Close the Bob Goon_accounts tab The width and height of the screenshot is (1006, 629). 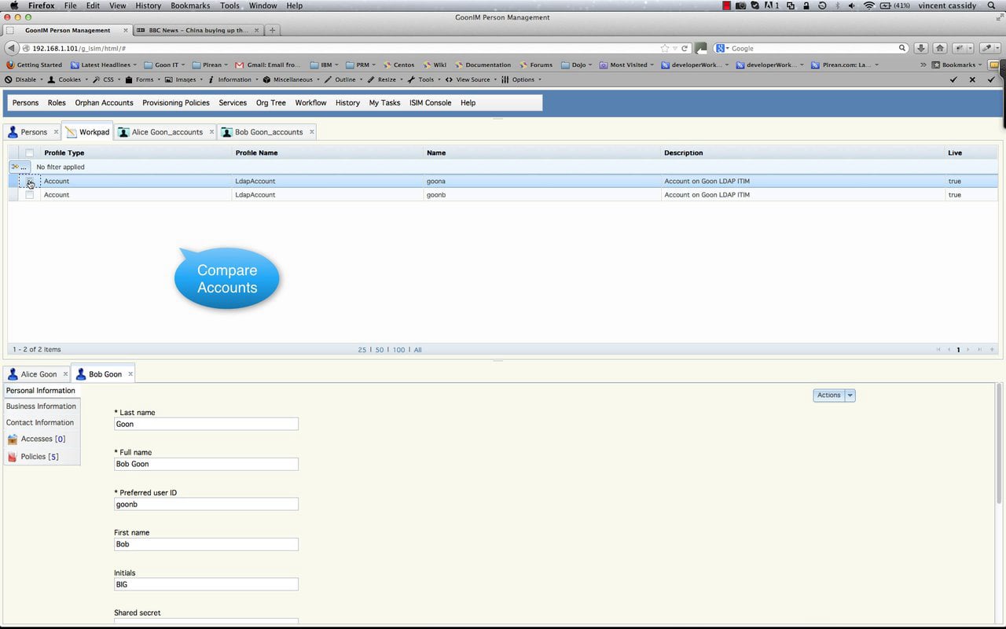[311, 131]
